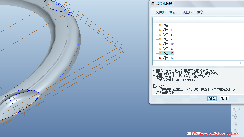Select tree item 项目 10
Viewport: 244px width, 137px height.
click(x=168, y=44)
